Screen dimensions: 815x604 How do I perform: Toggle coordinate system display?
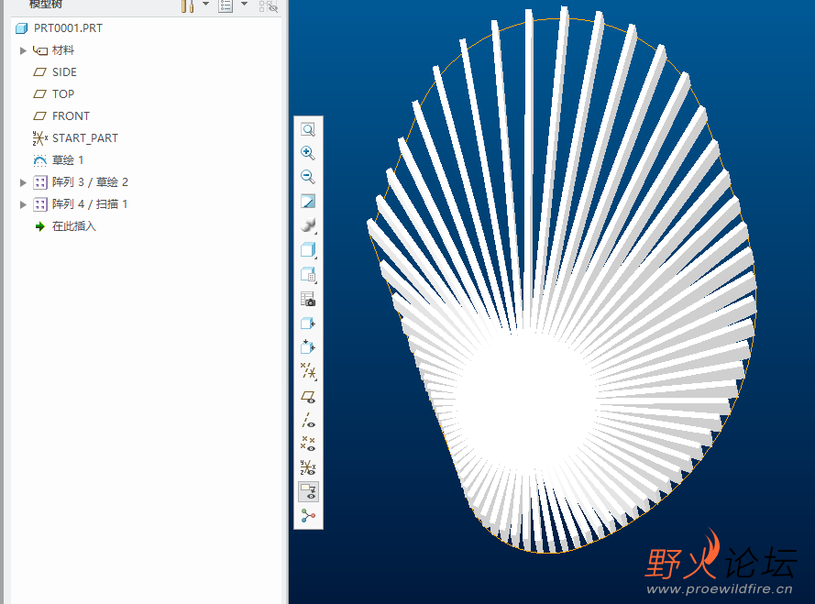coord(308,467)
